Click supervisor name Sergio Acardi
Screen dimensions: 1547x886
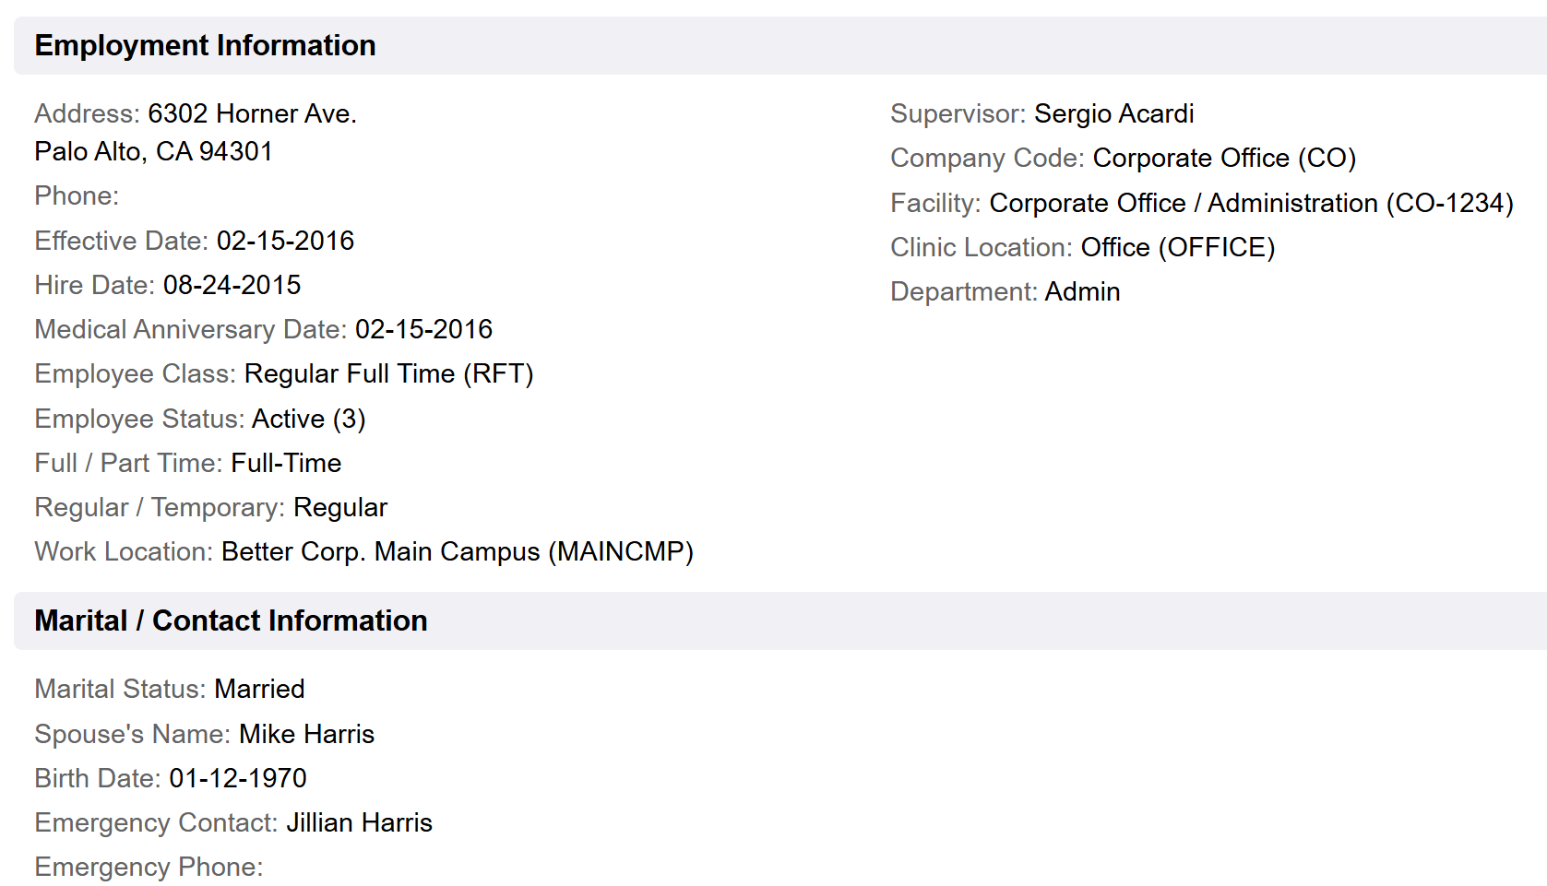(1113, 113)
